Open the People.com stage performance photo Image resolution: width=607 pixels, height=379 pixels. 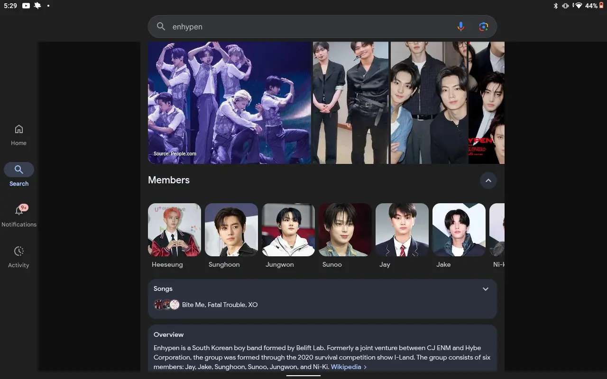pos(229,103)
